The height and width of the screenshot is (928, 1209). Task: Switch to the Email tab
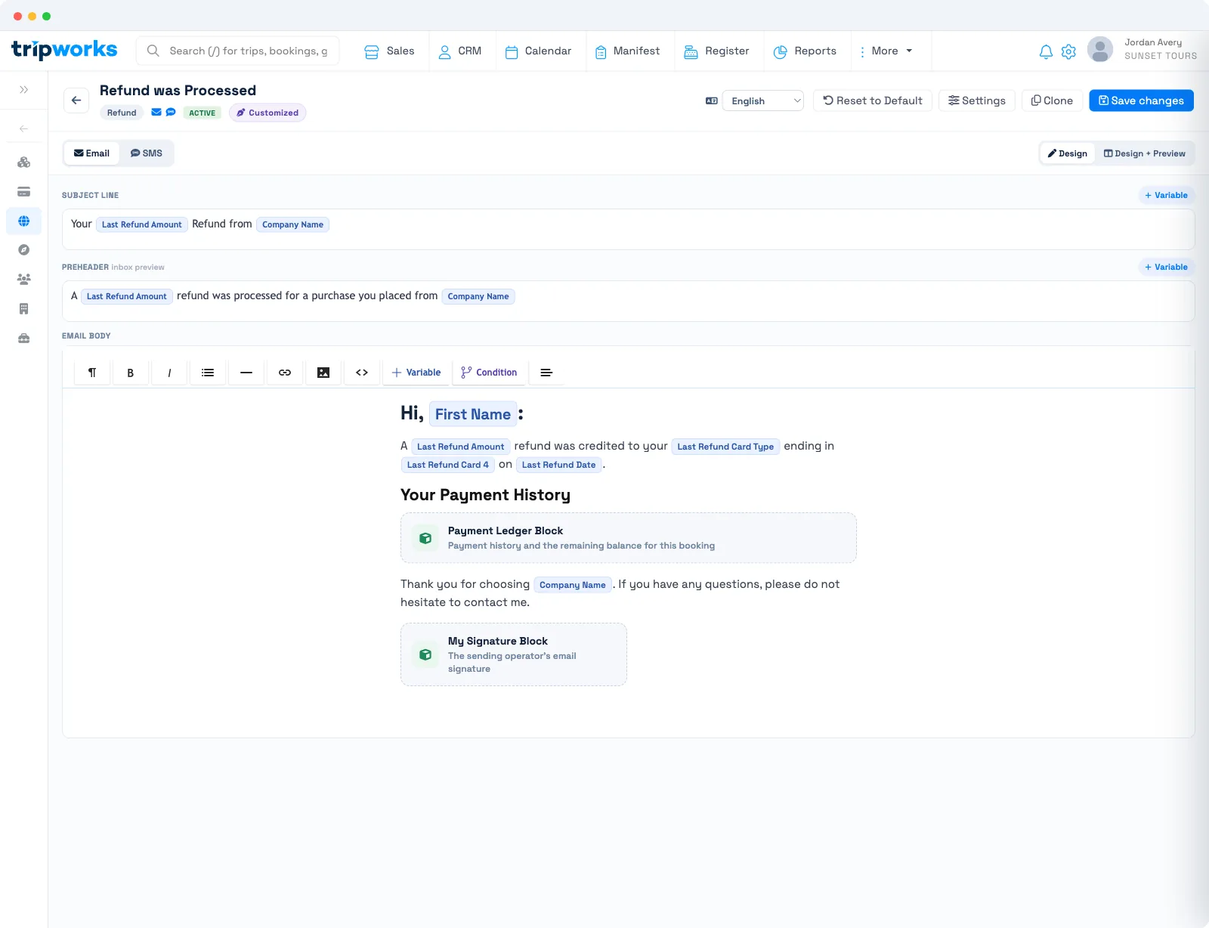tap(91, 153)
